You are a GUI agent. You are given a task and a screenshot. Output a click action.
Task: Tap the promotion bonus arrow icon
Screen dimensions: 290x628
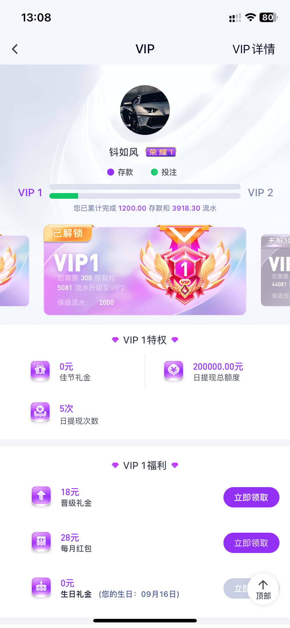point(41,497)
